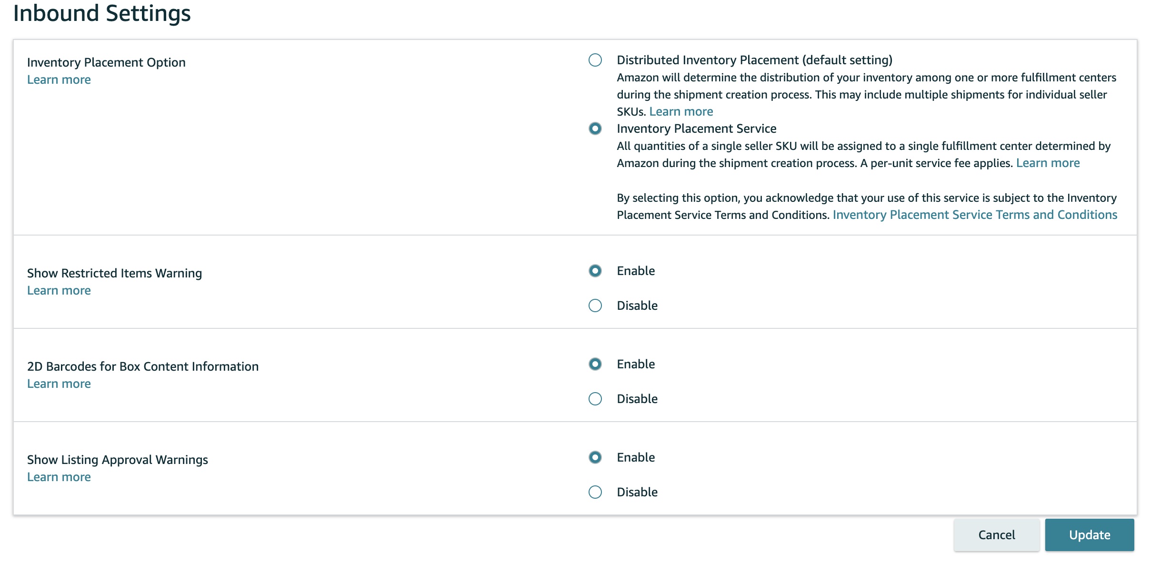1160x572 pixels.
Task: Click the Inbound Settings heading
Action: pos(102,13)
